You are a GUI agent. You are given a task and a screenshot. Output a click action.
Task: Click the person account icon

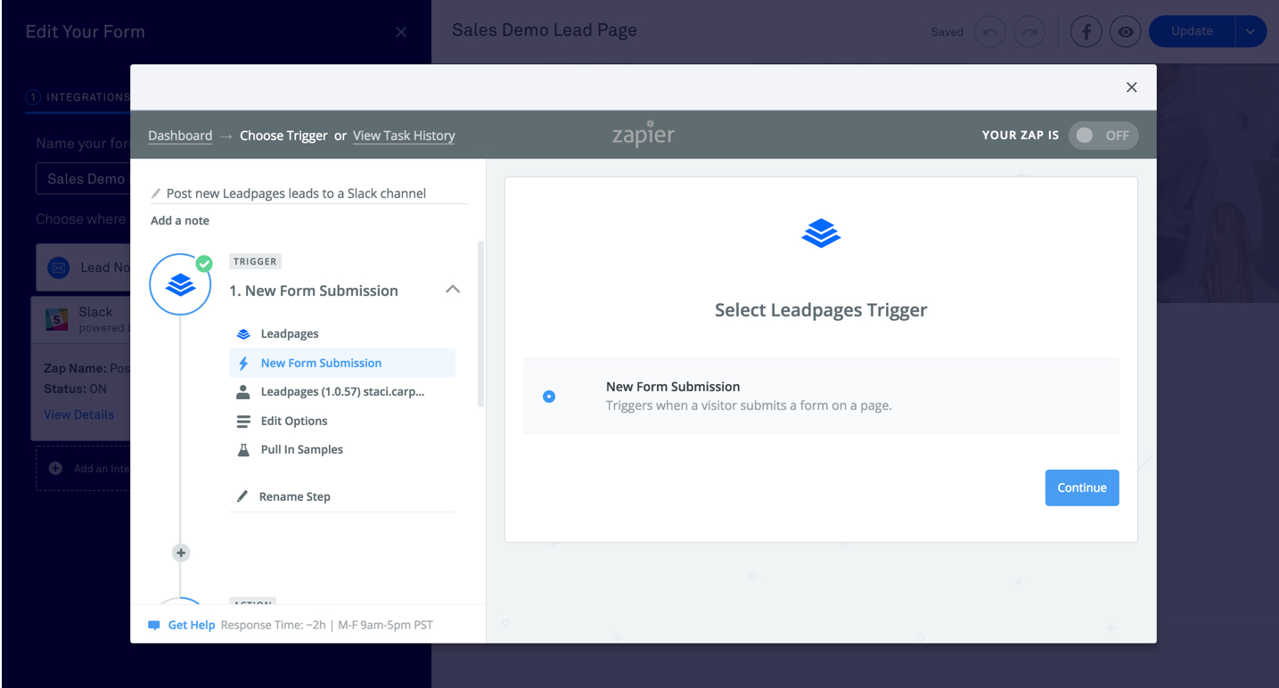(243, 392)
